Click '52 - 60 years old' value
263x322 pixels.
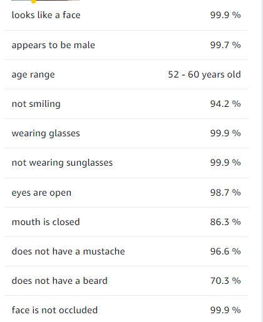(x=204, y=74)
